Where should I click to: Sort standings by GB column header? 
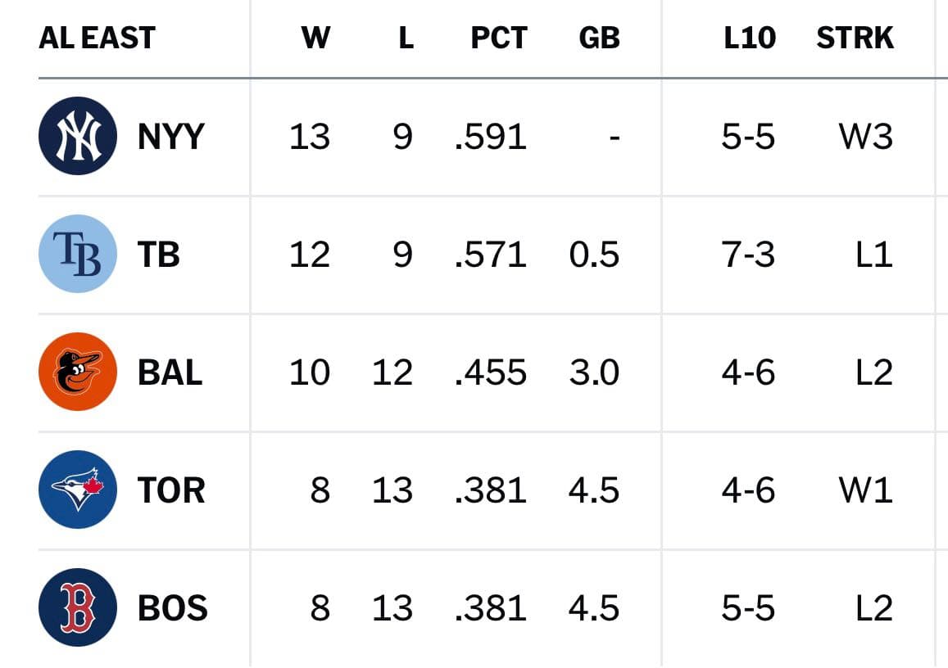(x=599, y=38)
